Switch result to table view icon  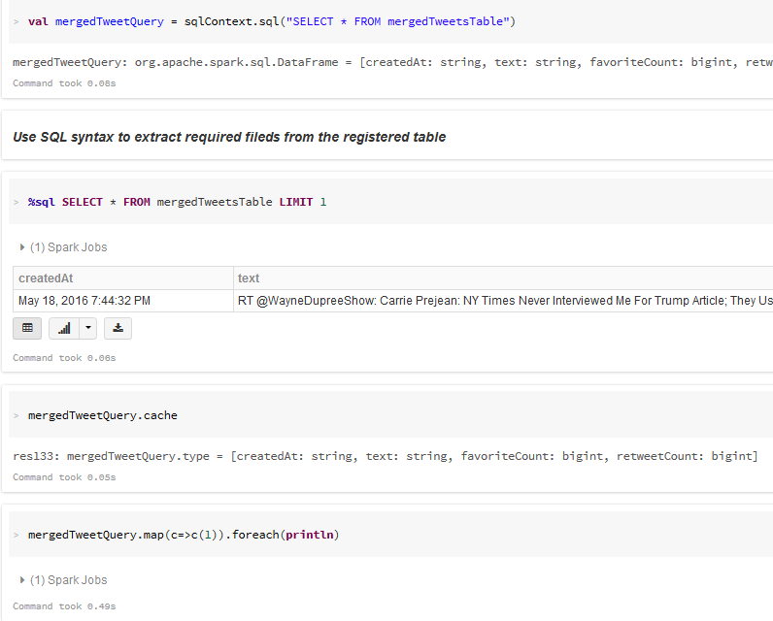point(27,329)
